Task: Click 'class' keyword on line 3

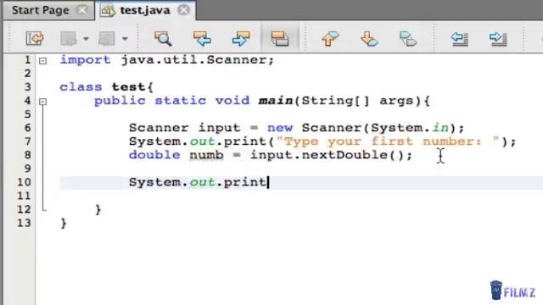Action: pyautogui.click(x=81, y=86)
